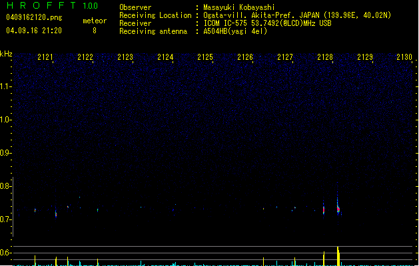Click the Observer field label
Image resolution: width=419 pixels, height=266 pixels.
tap(135, 7)
